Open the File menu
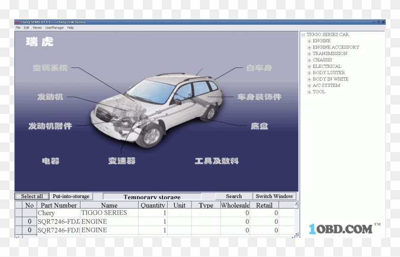Viewport: 400px width, 257px height. (18, 28)
